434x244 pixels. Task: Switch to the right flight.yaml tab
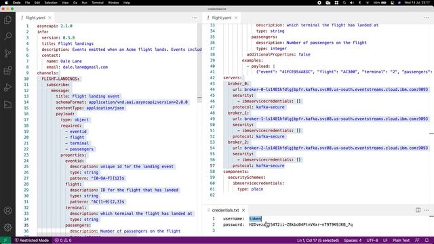tap(221, 18)
